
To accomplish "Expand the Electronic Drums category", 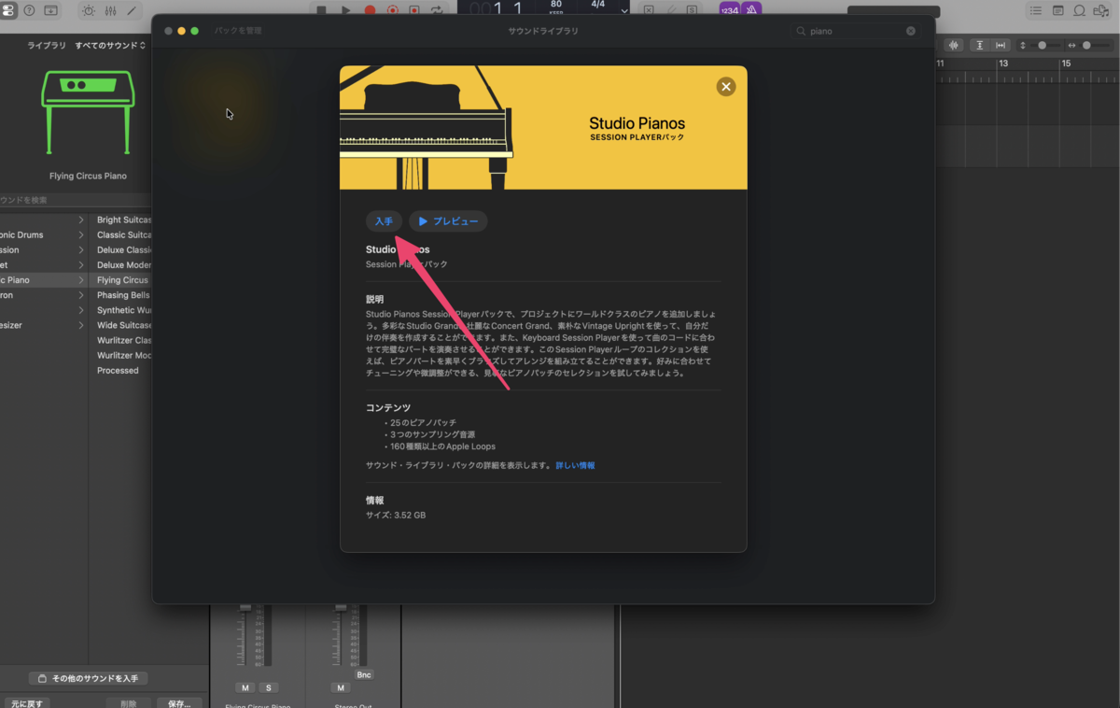I will 43,235.
